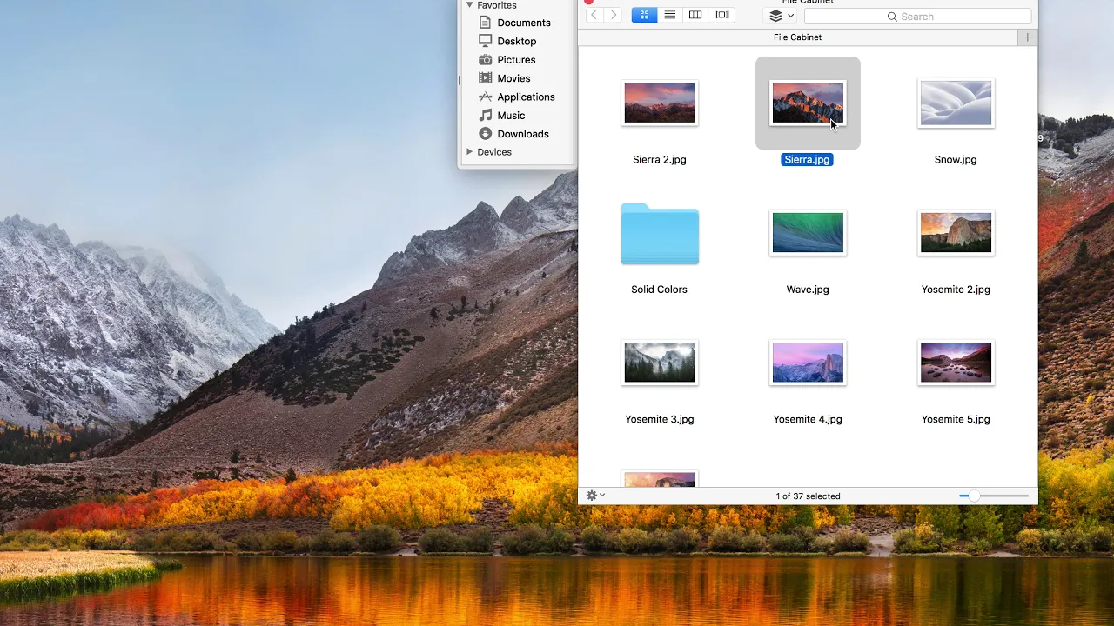This screenshot has width=1114, height=626.
Task: Switch Finder to column view
Action: pos(695,15)
